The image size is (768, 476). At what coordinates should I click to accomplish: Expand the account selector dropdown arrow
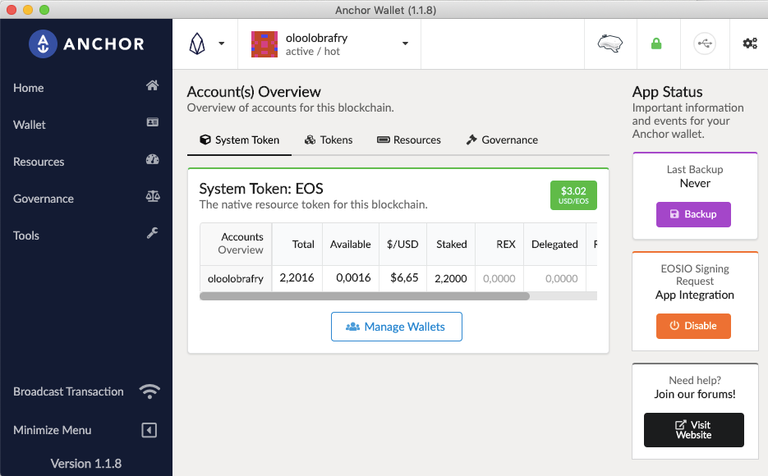tap(405, 43)
